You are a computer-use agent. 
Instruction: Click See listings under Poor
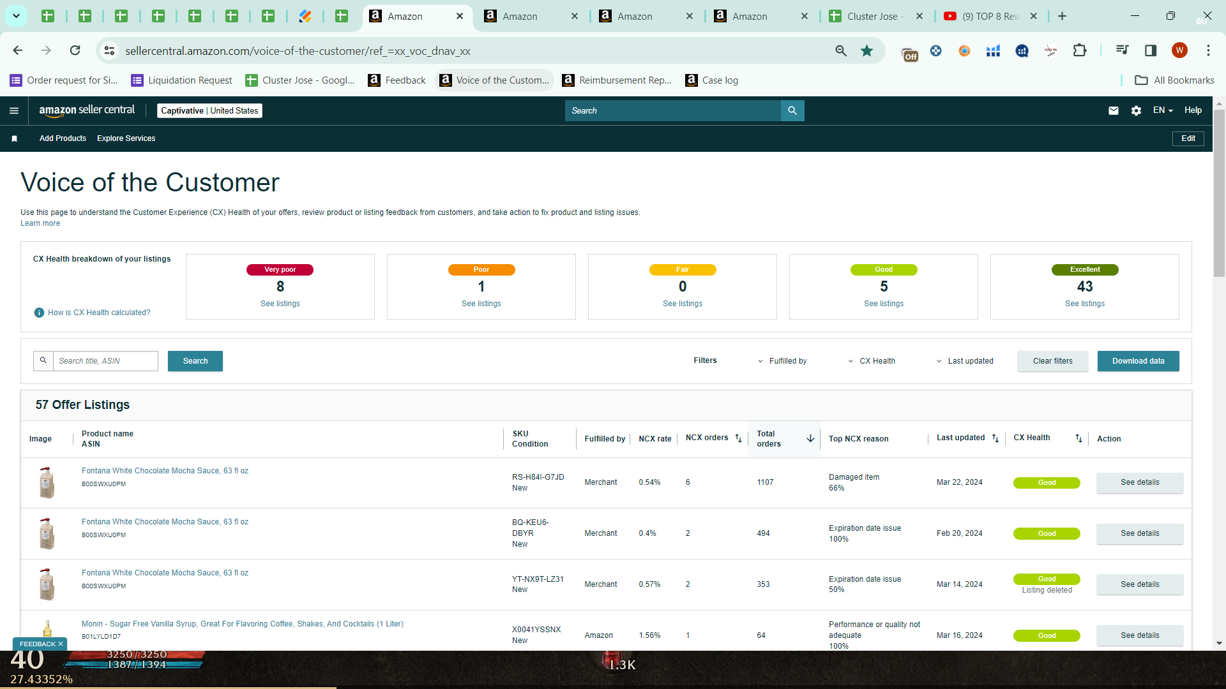point(481,304)
